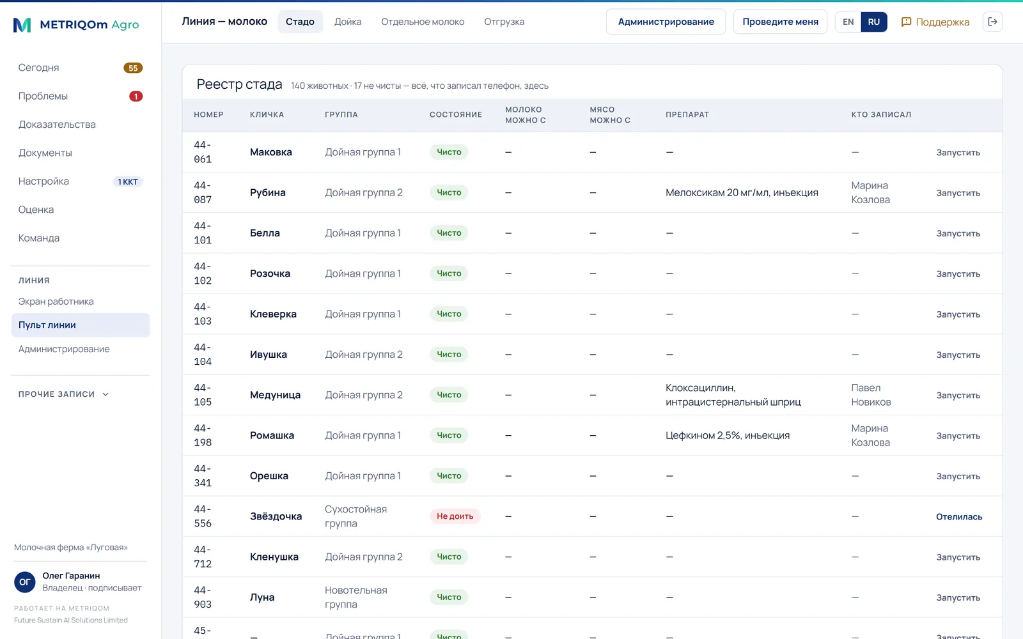Click Мелоксикам 20 мг/мл, инъекция cell

click(742, 193)
